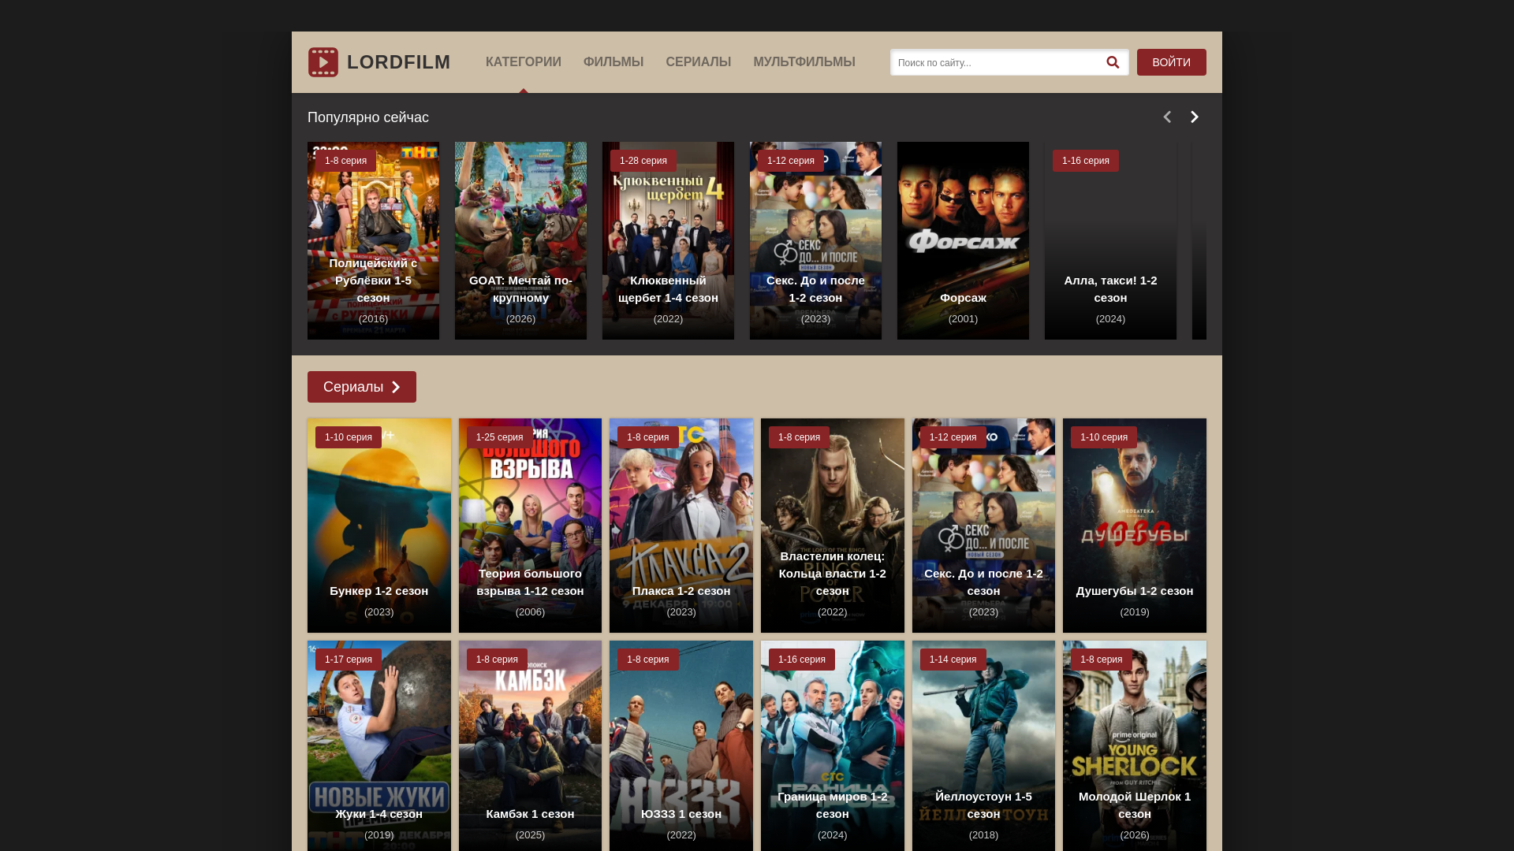Open Алла, такси! 1-2 сезон card

click(x=1110, y=240)
